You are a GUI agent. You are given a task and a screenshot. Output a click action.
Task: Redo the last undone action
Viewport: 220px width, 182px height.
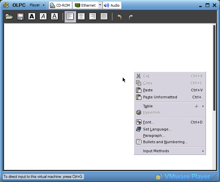(131, 17)
